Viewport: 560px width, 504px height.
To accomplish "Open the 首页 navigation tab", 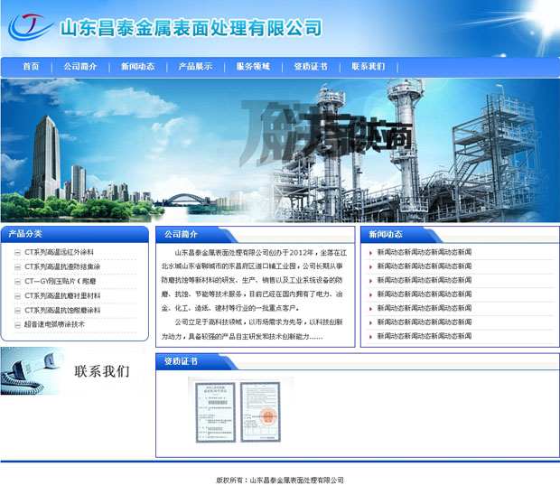I will coord(31,67).
